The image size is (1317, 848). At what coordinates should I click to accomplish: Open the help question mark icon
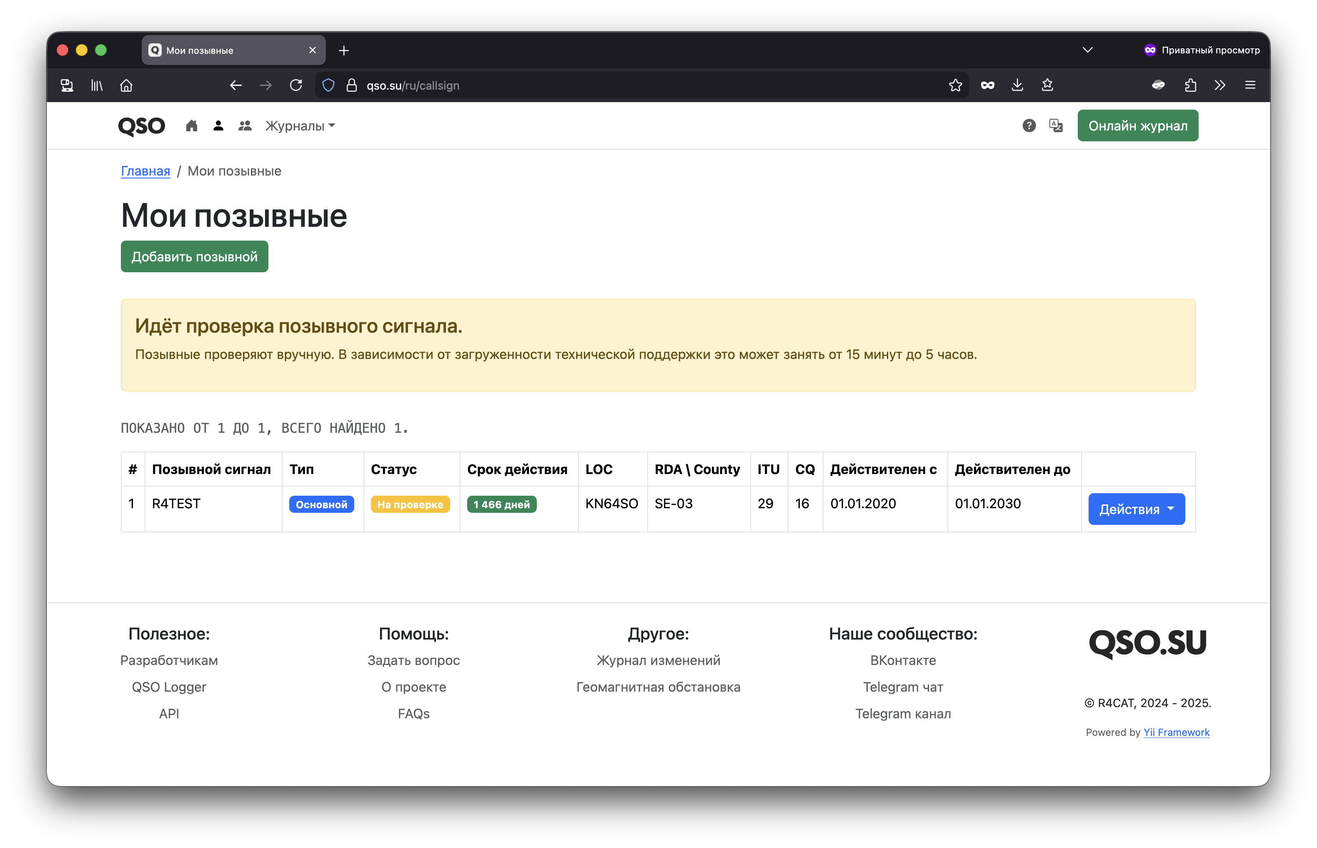click(1029, 126)
